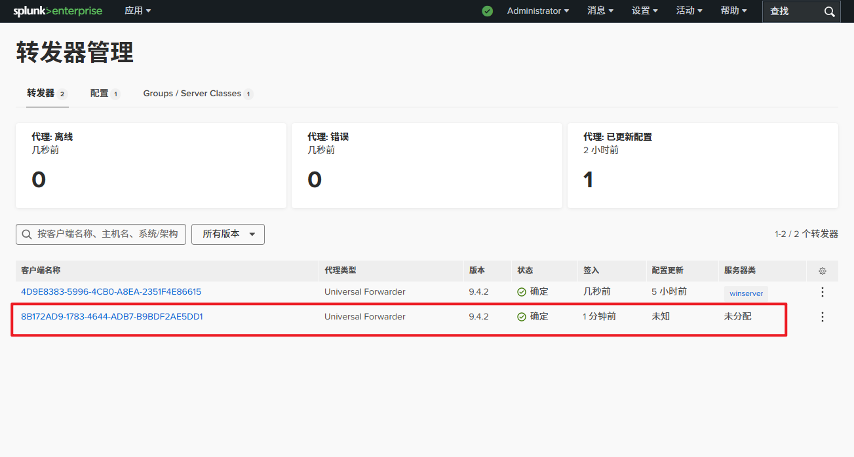Switch to the Groups / Server Classes tab

[x=192, y=93]
